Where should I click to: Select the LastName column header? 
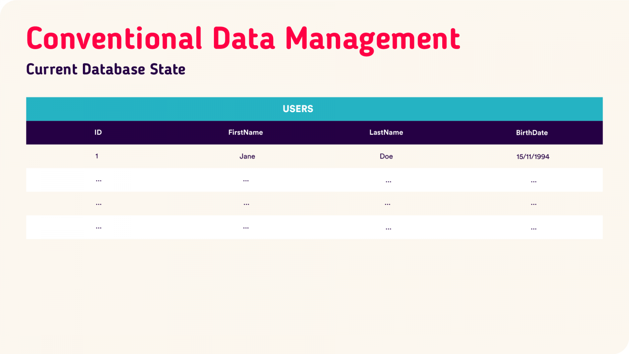click(386, 133)
